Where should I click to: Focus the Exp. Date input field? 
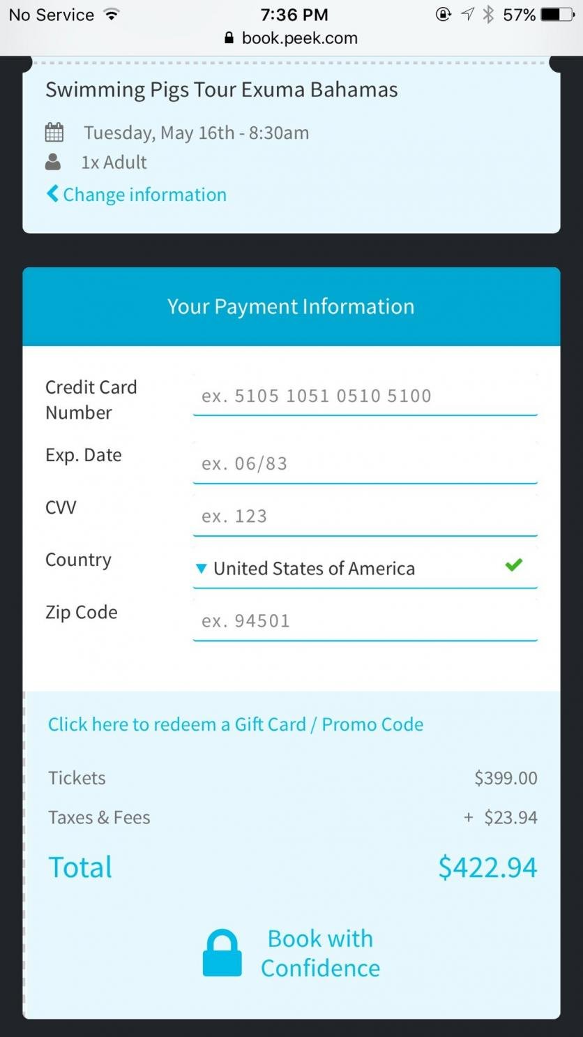click(365, 463)
